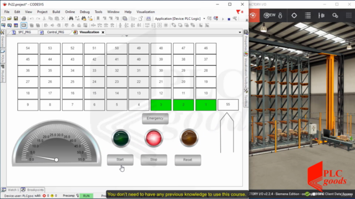Open the Breakpoints bottom tab
This screenshot has height=199, width=355.
[33, 190]
